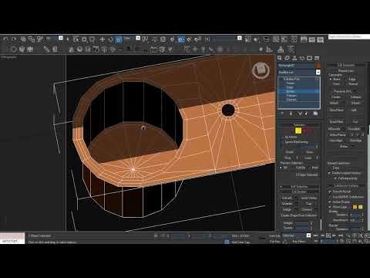370x278 pixels.
Task: Select the Element sub-object selection icon
Action: tap(311, 131)
